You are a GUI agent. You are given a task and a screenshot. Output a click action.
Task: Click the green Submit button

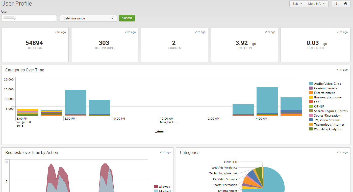click(127, 18)
